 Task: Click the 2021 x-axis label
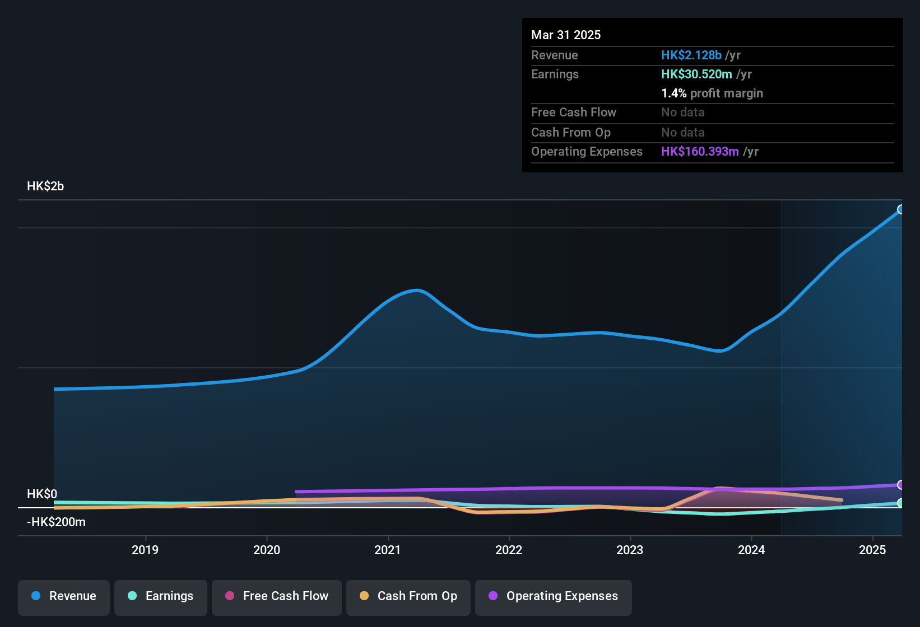(x=388, y=550)
